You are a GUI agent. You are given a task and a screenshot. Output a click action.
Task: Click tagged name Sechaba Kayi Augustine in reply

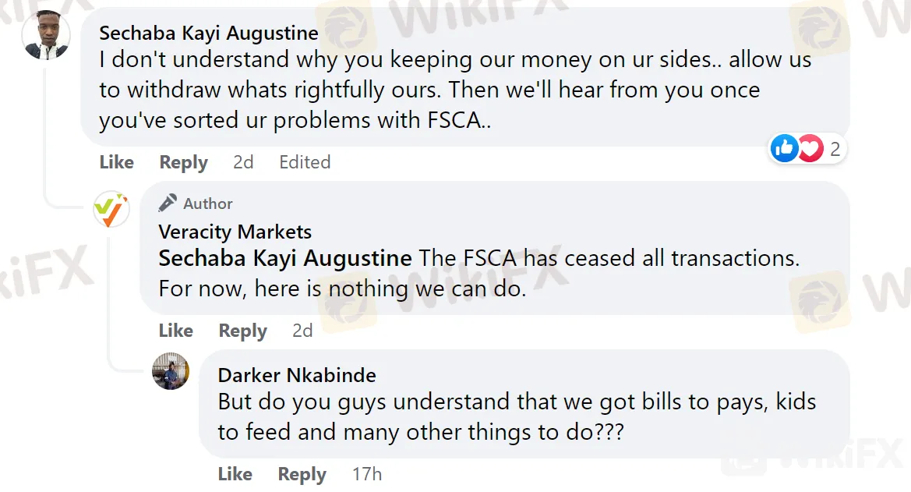coord(285,259)
